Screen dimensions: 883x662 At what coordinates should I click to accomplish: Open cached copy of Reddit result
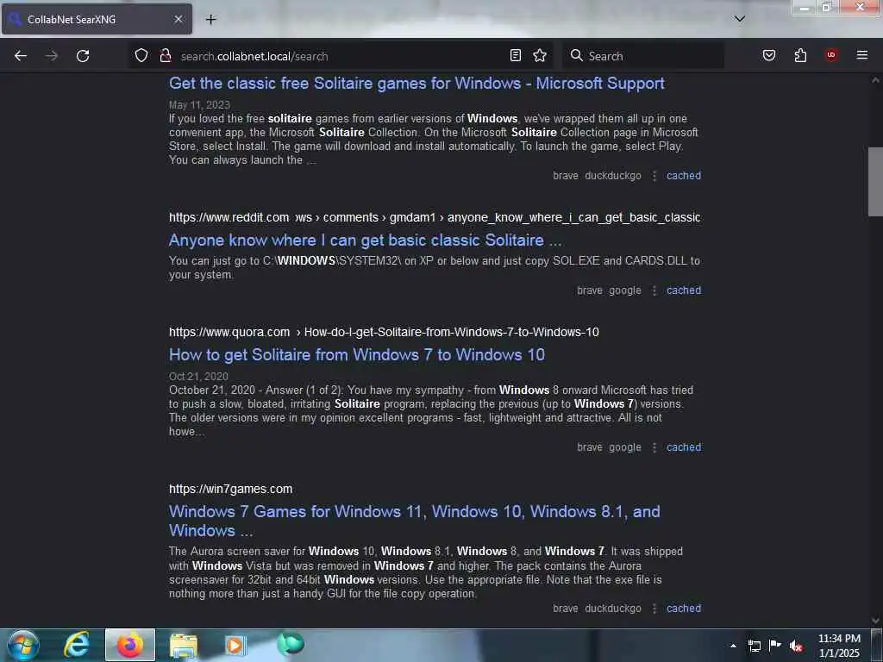pos(684,290)
